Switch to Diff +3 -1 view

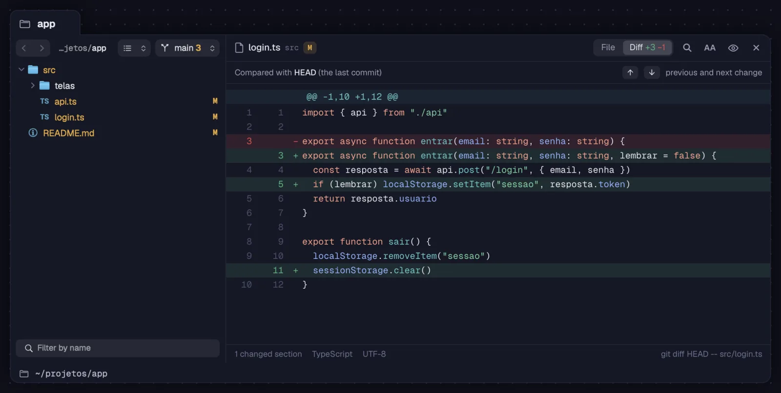coord(647,47)
